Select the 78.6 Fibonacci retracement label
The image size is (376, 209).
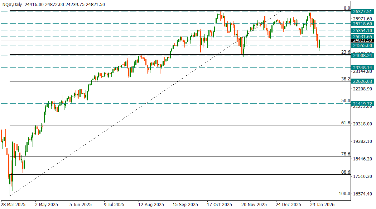point(345,154)
